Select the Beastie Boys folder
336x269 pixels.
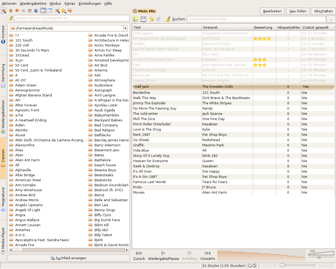[102, 170]
